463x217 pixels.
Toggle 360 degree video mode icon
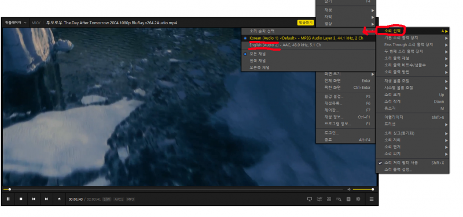point(319,199)
